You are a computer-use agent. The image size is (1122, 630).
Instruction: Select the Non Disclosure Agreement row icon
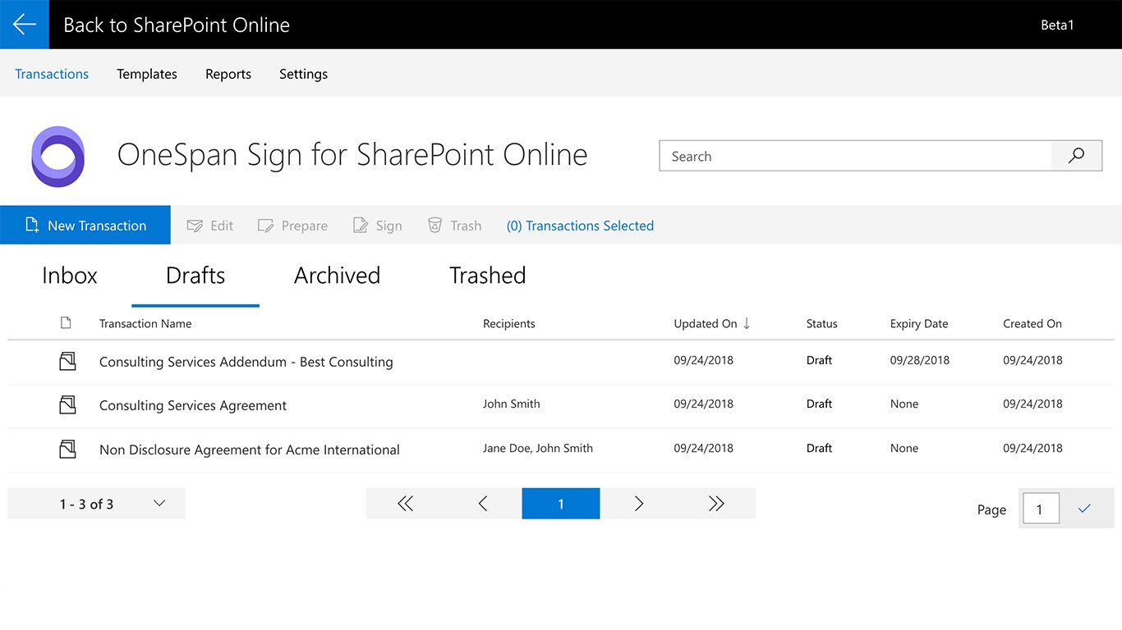coord(67,449)
